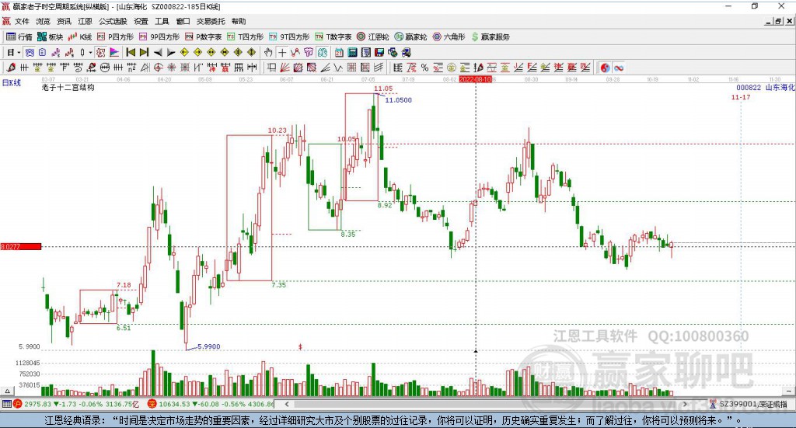Expand the 日 period dropdown arrow

19,53
